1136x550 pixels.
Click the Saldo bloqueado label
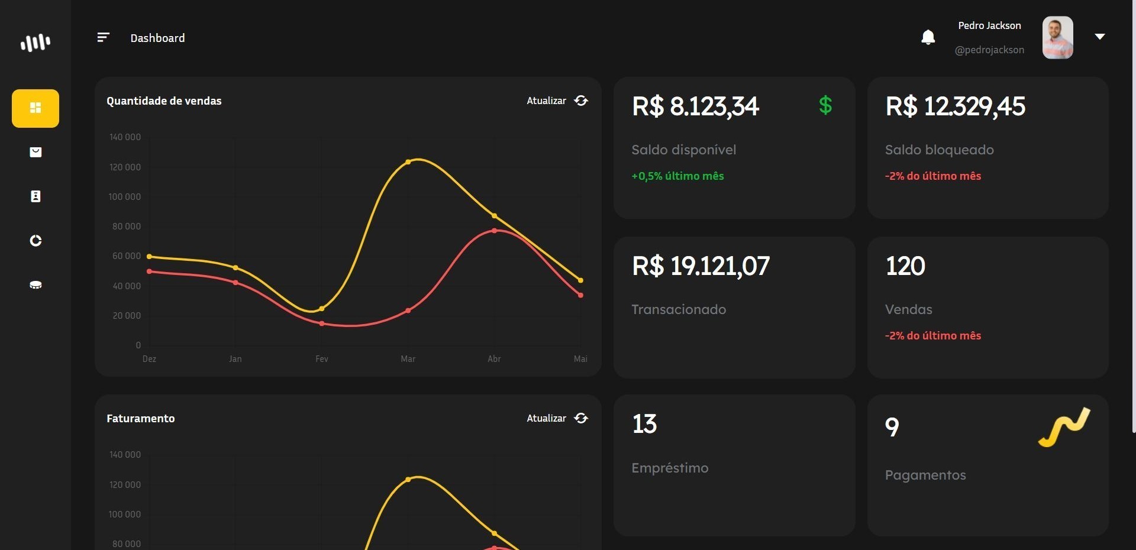point(939,150)
